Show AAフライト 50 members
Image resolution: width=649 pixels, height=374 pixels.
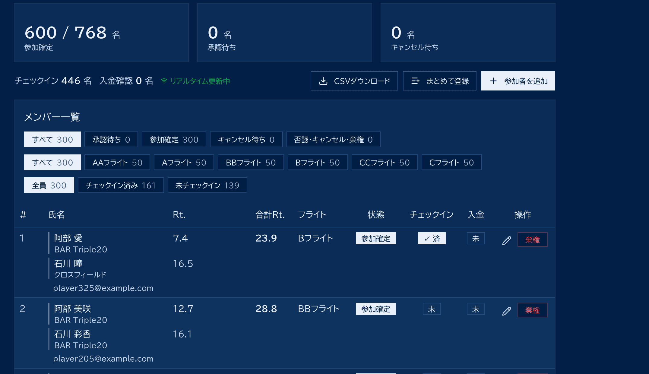(117, 162)
